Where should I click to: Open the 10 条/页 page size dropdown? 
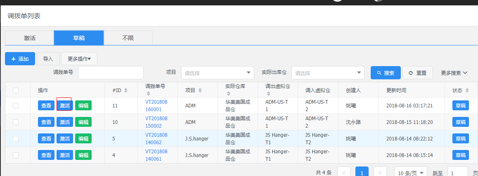pos(411,172)
